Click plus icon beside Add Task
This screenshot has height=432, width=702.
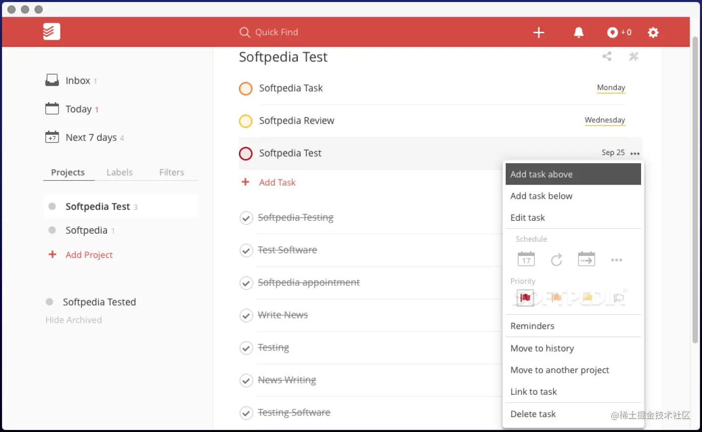coord(245,182)
